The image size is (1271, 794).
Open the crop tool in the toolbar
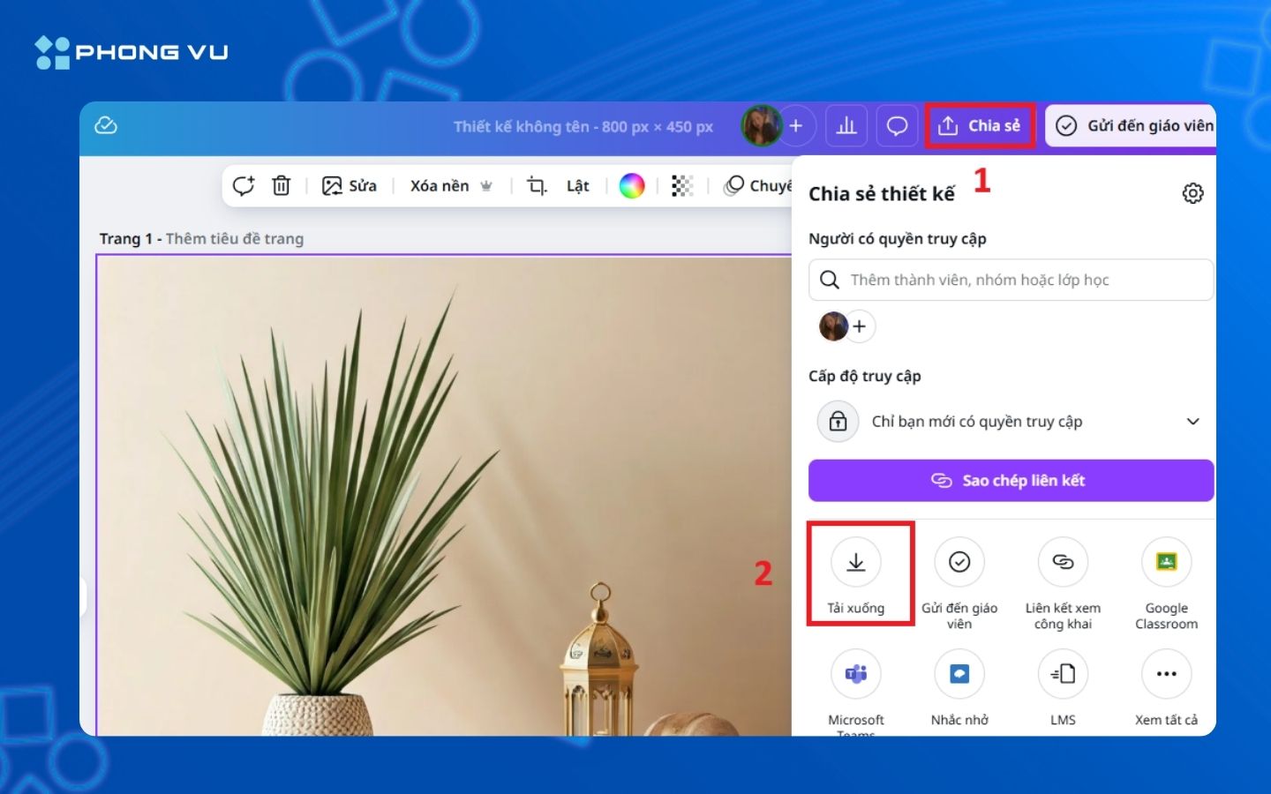tap(535, 185)
